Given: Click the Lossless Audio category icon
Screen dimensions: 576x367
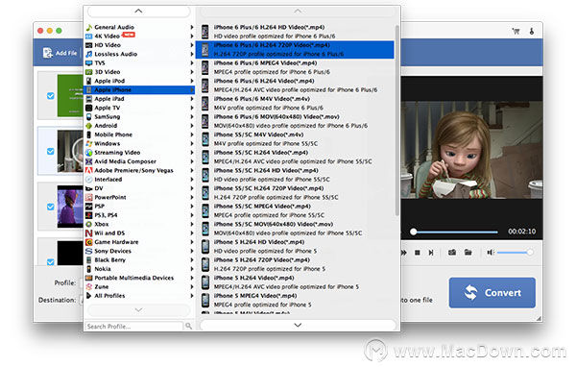Looking at the screenshot, I should (x=89, y=54).
